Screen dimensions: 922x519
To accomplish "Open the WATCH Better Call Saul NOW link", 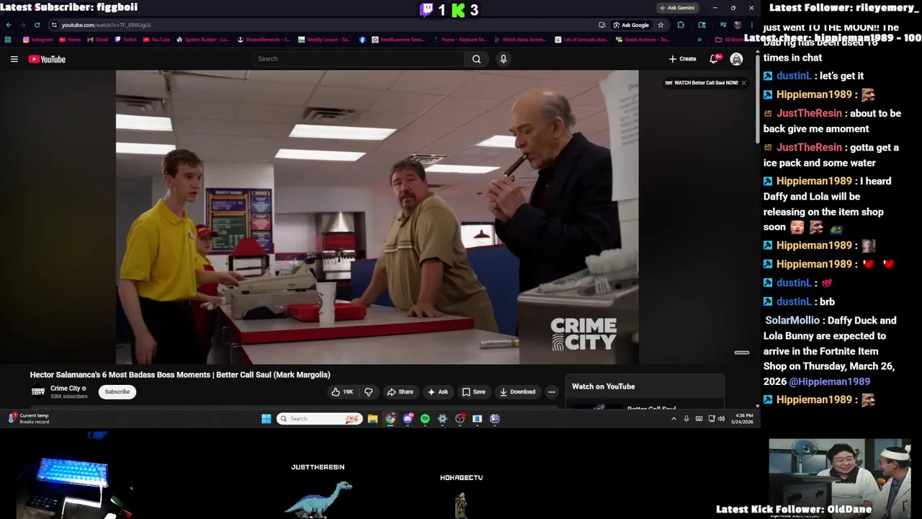I will [x=702, y=83].
